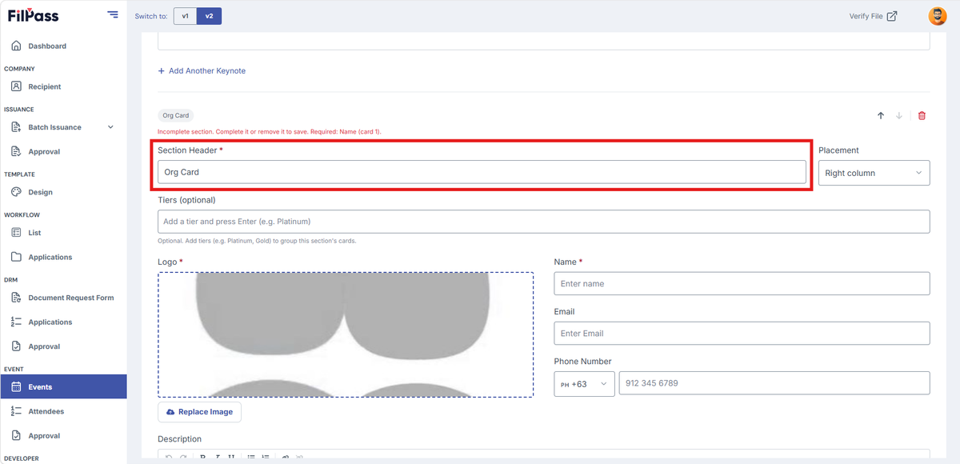Click the Dashboard home icon
This screenshot has height=464, width=960.
[x=16, y=46]
